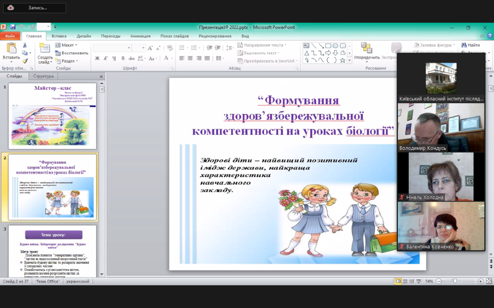Toggle underline Ч formatting
494x308 pixels.
pyautogui.click(x=114, y=58)
